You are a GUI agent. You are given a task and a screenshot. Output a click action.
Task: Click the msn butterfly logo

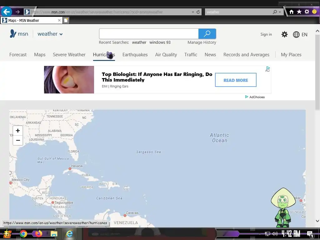[13, 34]
